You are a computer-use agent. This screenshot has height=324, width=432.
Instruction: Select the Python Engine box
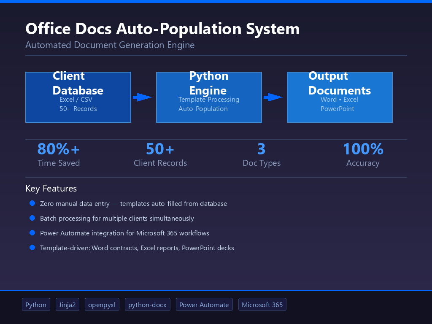[x=209, y=97]
